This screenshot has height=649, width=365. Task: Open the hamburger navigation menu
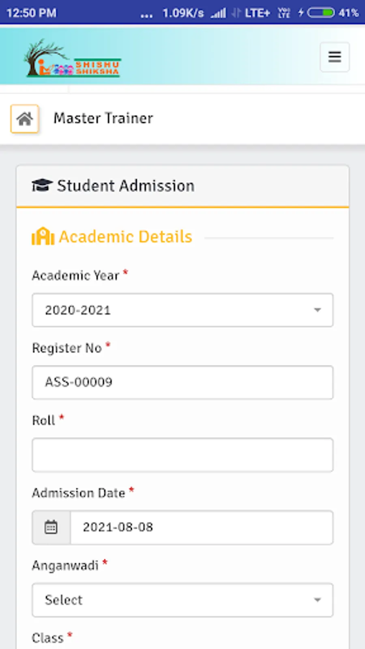[x=334, y=57]
